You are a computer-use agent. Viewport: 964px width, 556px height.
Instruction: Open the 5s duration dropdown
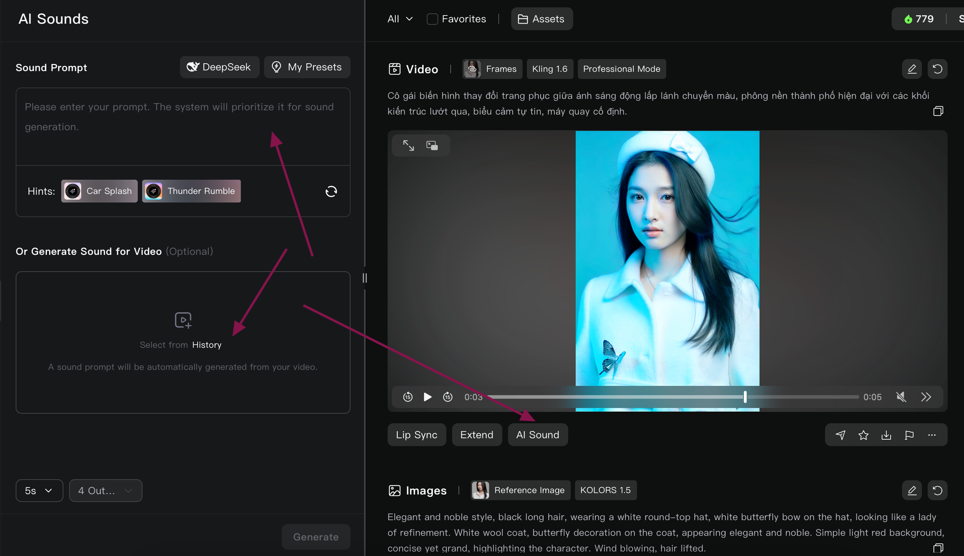[39, 490]
